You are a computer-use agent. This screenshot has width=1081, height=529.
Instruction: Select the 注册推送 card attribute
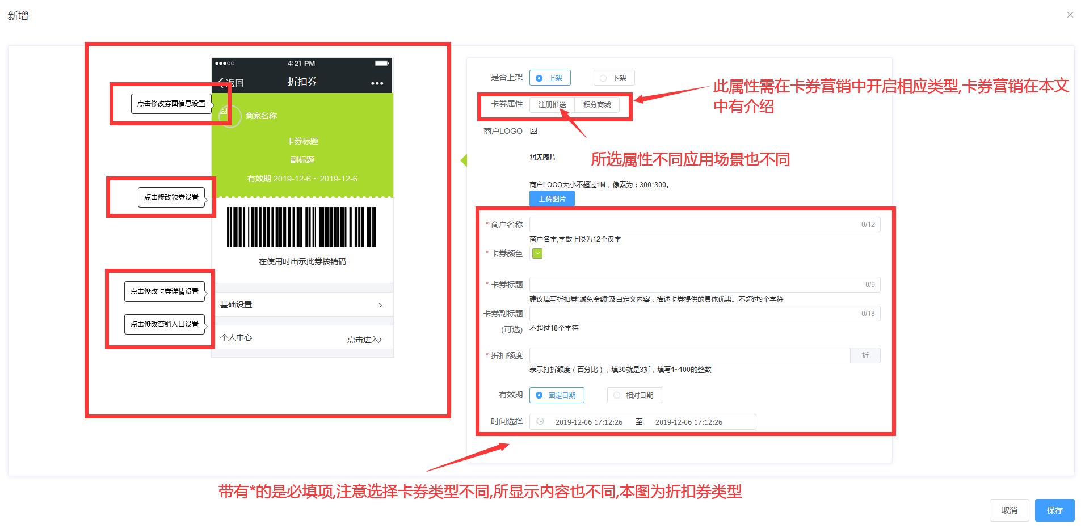click(552, 105)
